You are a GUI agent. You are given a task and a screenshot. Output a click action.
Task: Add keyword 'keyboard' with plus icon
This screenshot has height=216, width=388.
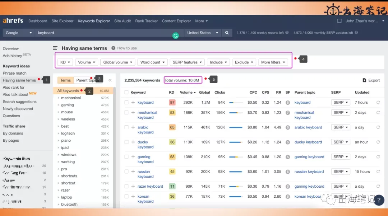(x=133, y=102)
